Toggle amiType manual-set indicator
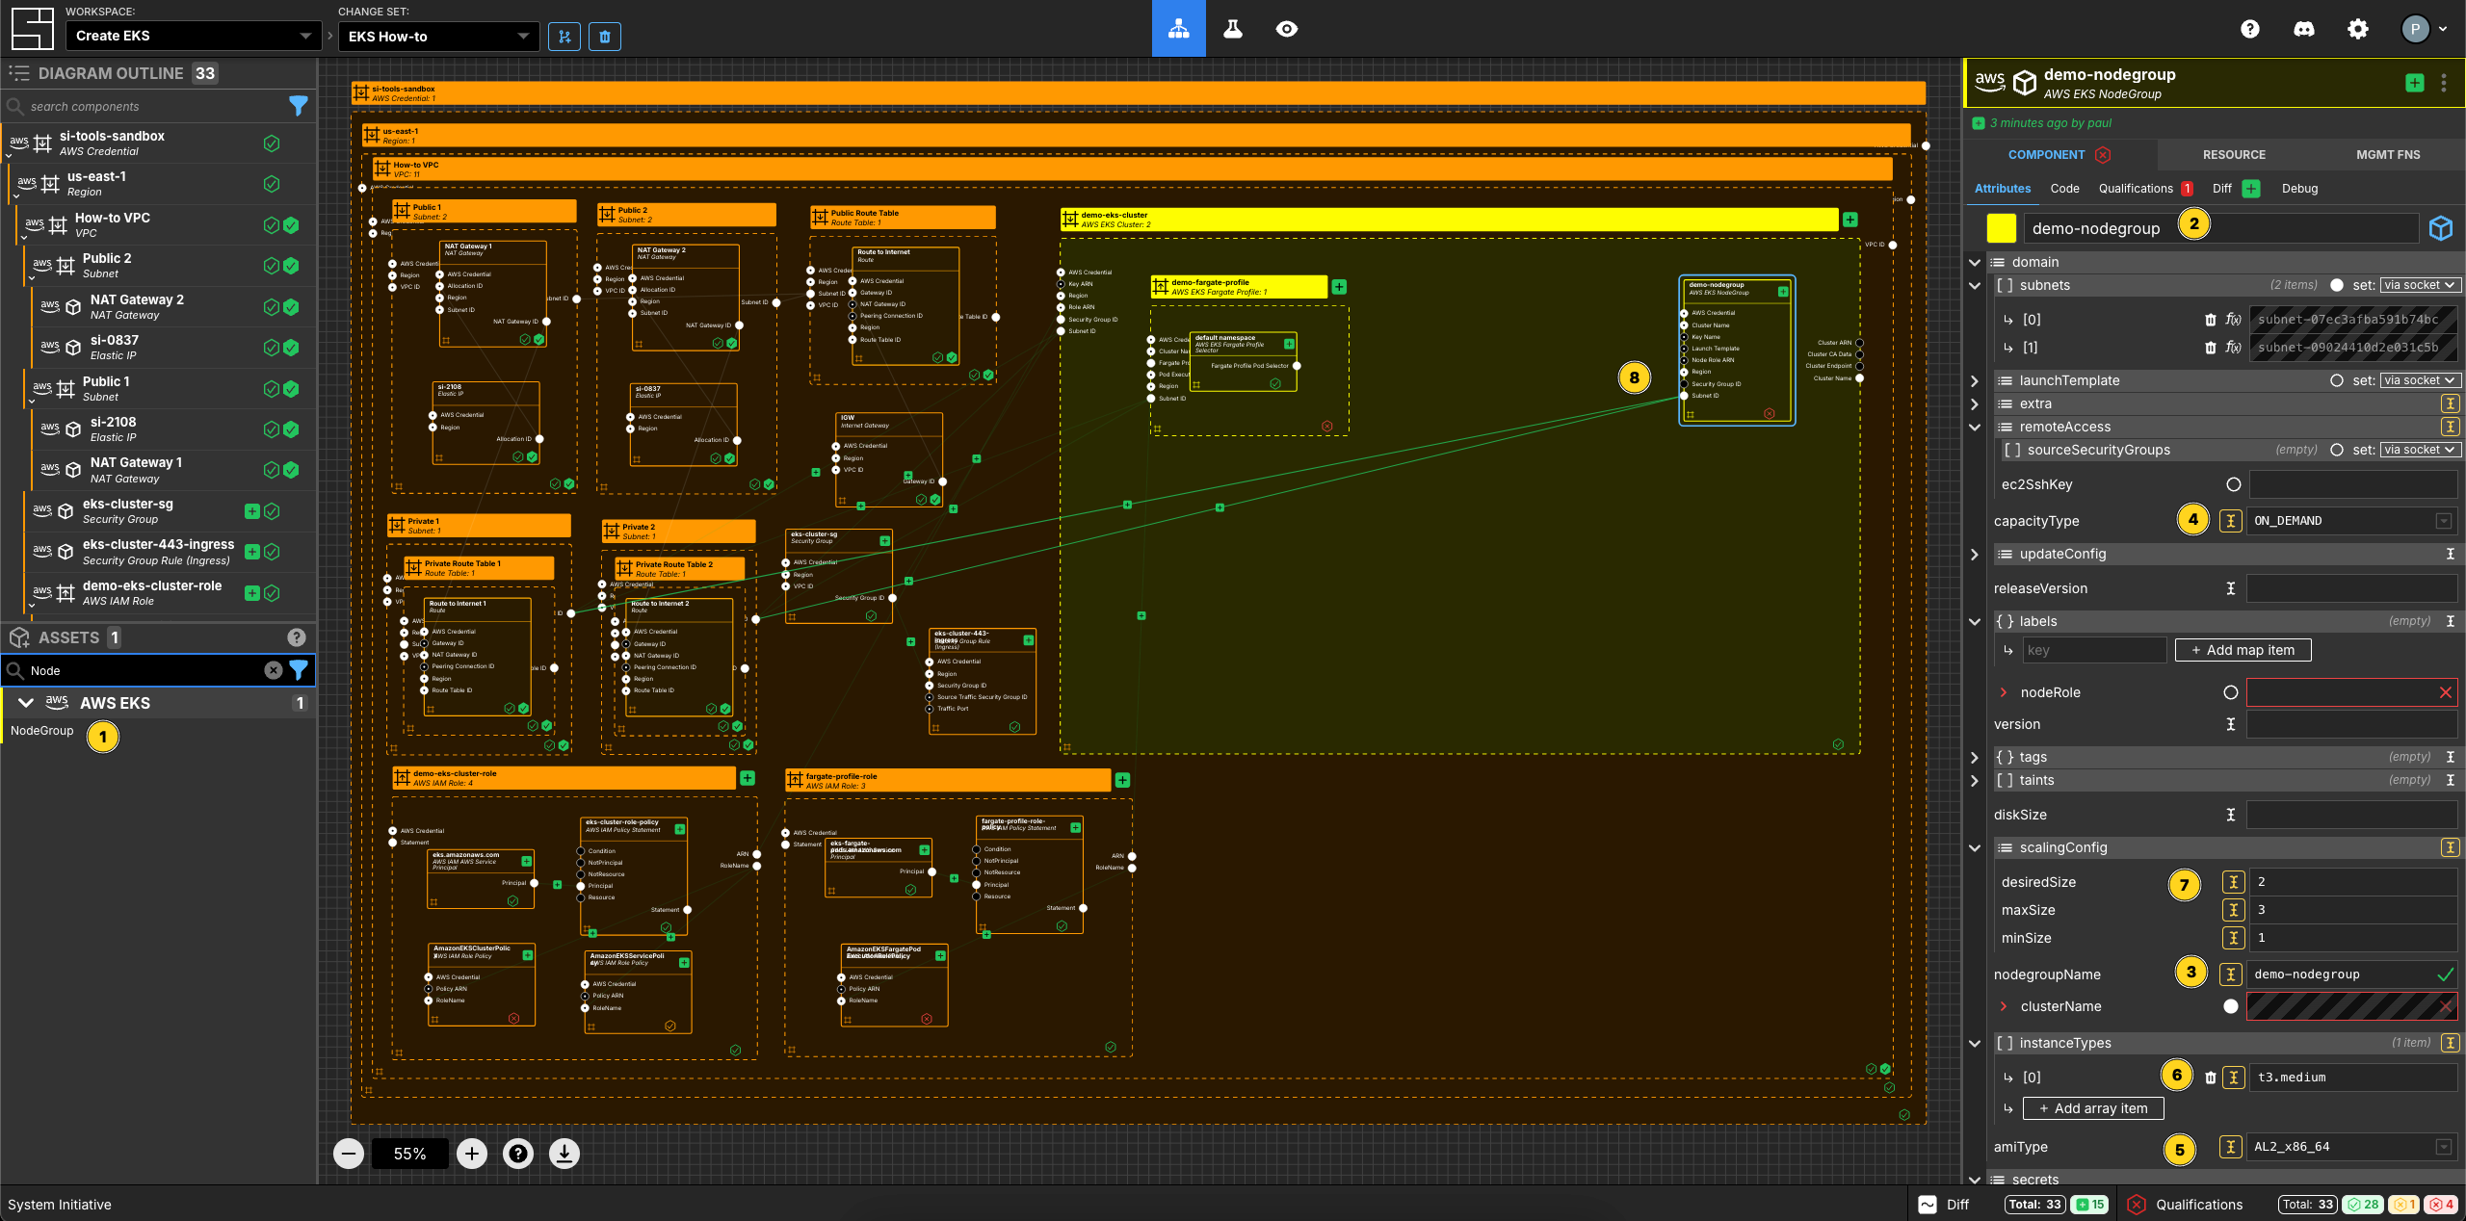The image size is (2466, 1221). click(x=2230, y=1147)
